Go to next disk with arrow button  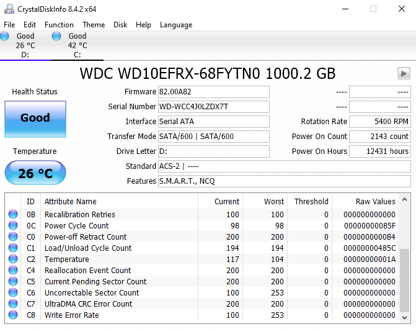tap(404, 73)
